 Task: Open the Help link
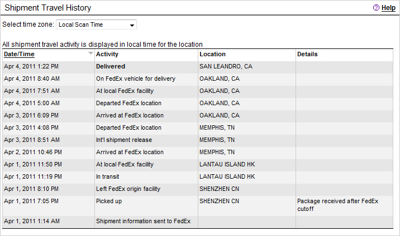click(388, 8)
